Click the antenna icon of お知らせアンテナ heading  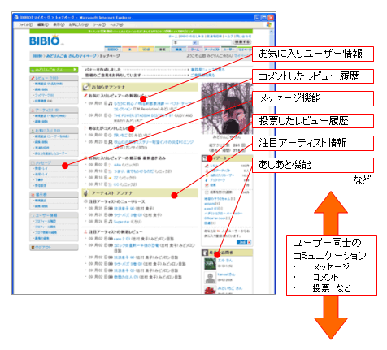tap(86, 87)
